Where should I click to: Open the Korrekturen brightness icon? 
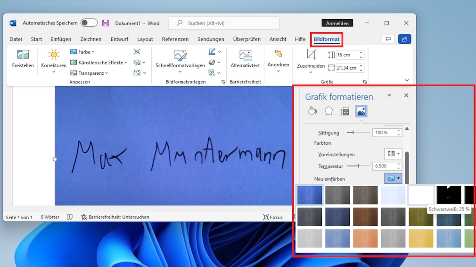pyautogui.click(x=54, y=55)
